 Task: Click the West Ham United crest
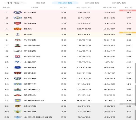[x=18, y=73]
